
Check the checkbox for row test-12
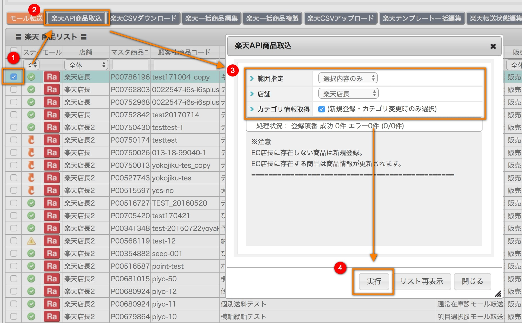[x=13, y=241]
